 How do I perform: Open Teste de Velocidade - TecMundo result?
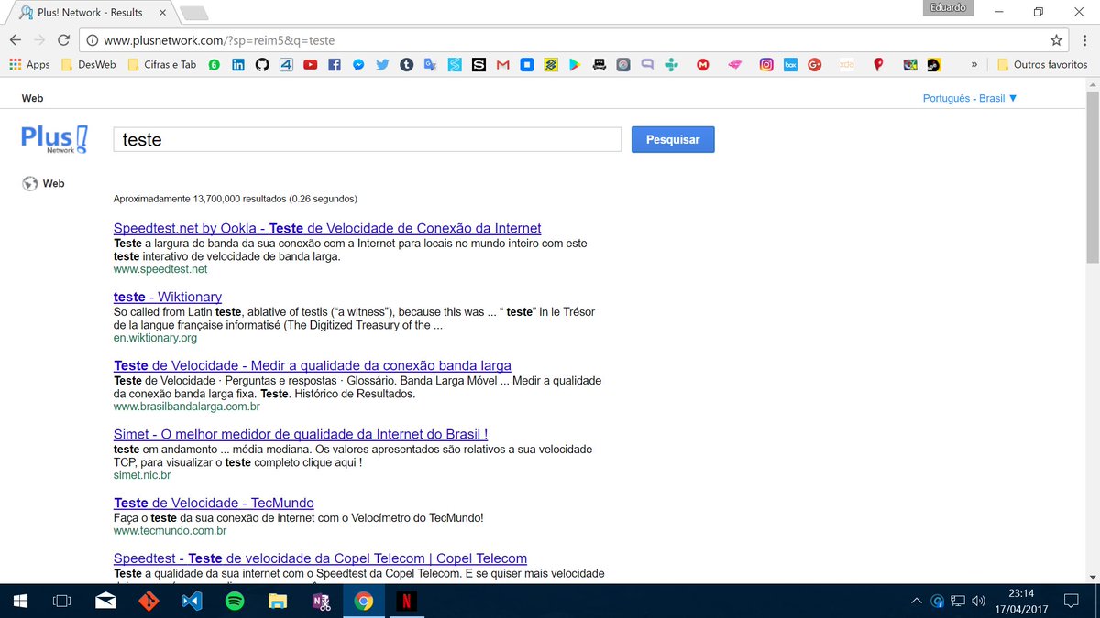[214, 503]
